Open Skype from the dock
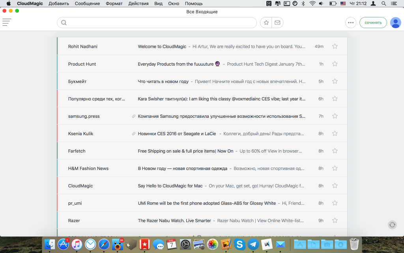This screenshot has width=404, height=253. tap(239, 244)
